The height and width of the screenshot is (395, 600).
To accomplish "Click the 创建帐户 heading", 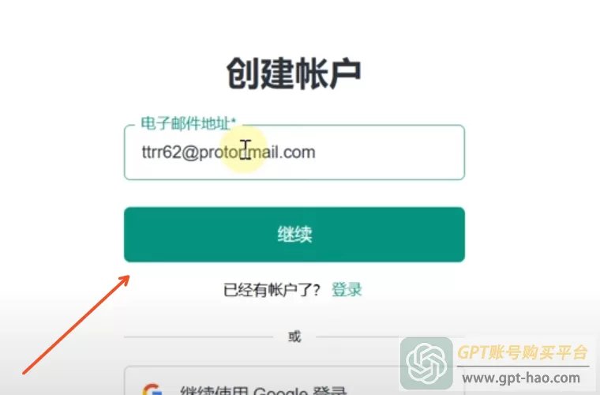I will click(x=294, y=73).
